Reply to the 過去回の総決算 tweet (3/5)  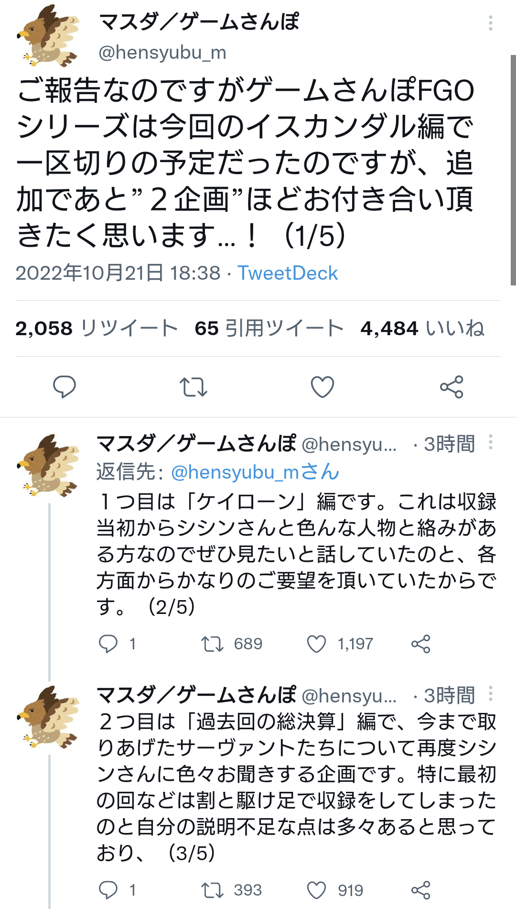[108, 890]
